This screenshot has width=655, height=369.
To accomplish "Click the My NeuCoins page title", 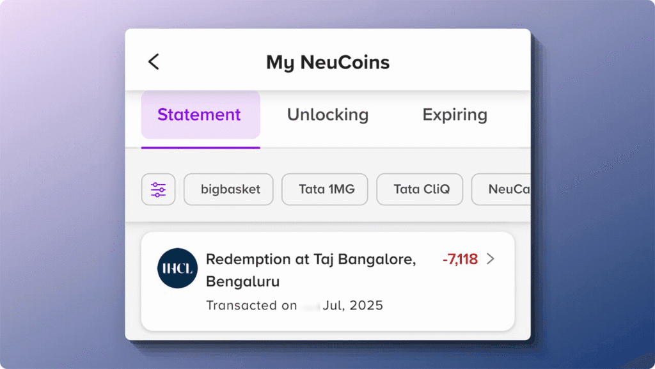I will (328, 62).
